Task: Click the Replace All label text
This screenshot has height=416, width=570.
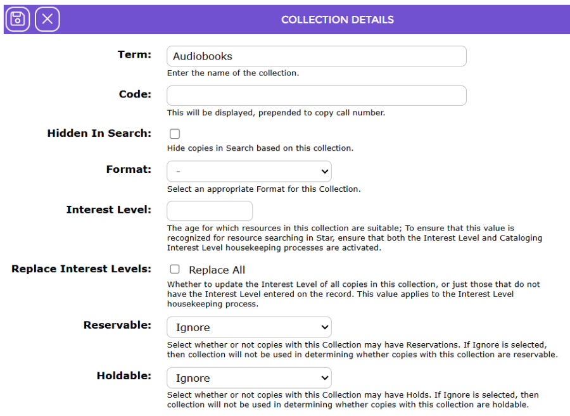Action: (x=217, y=270)
